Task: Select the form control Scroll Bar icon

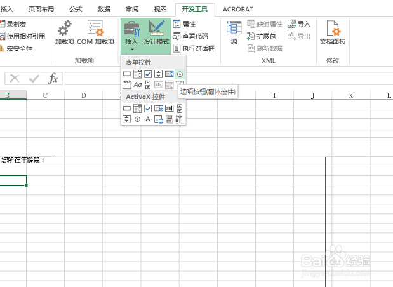Action: [148, 84]
